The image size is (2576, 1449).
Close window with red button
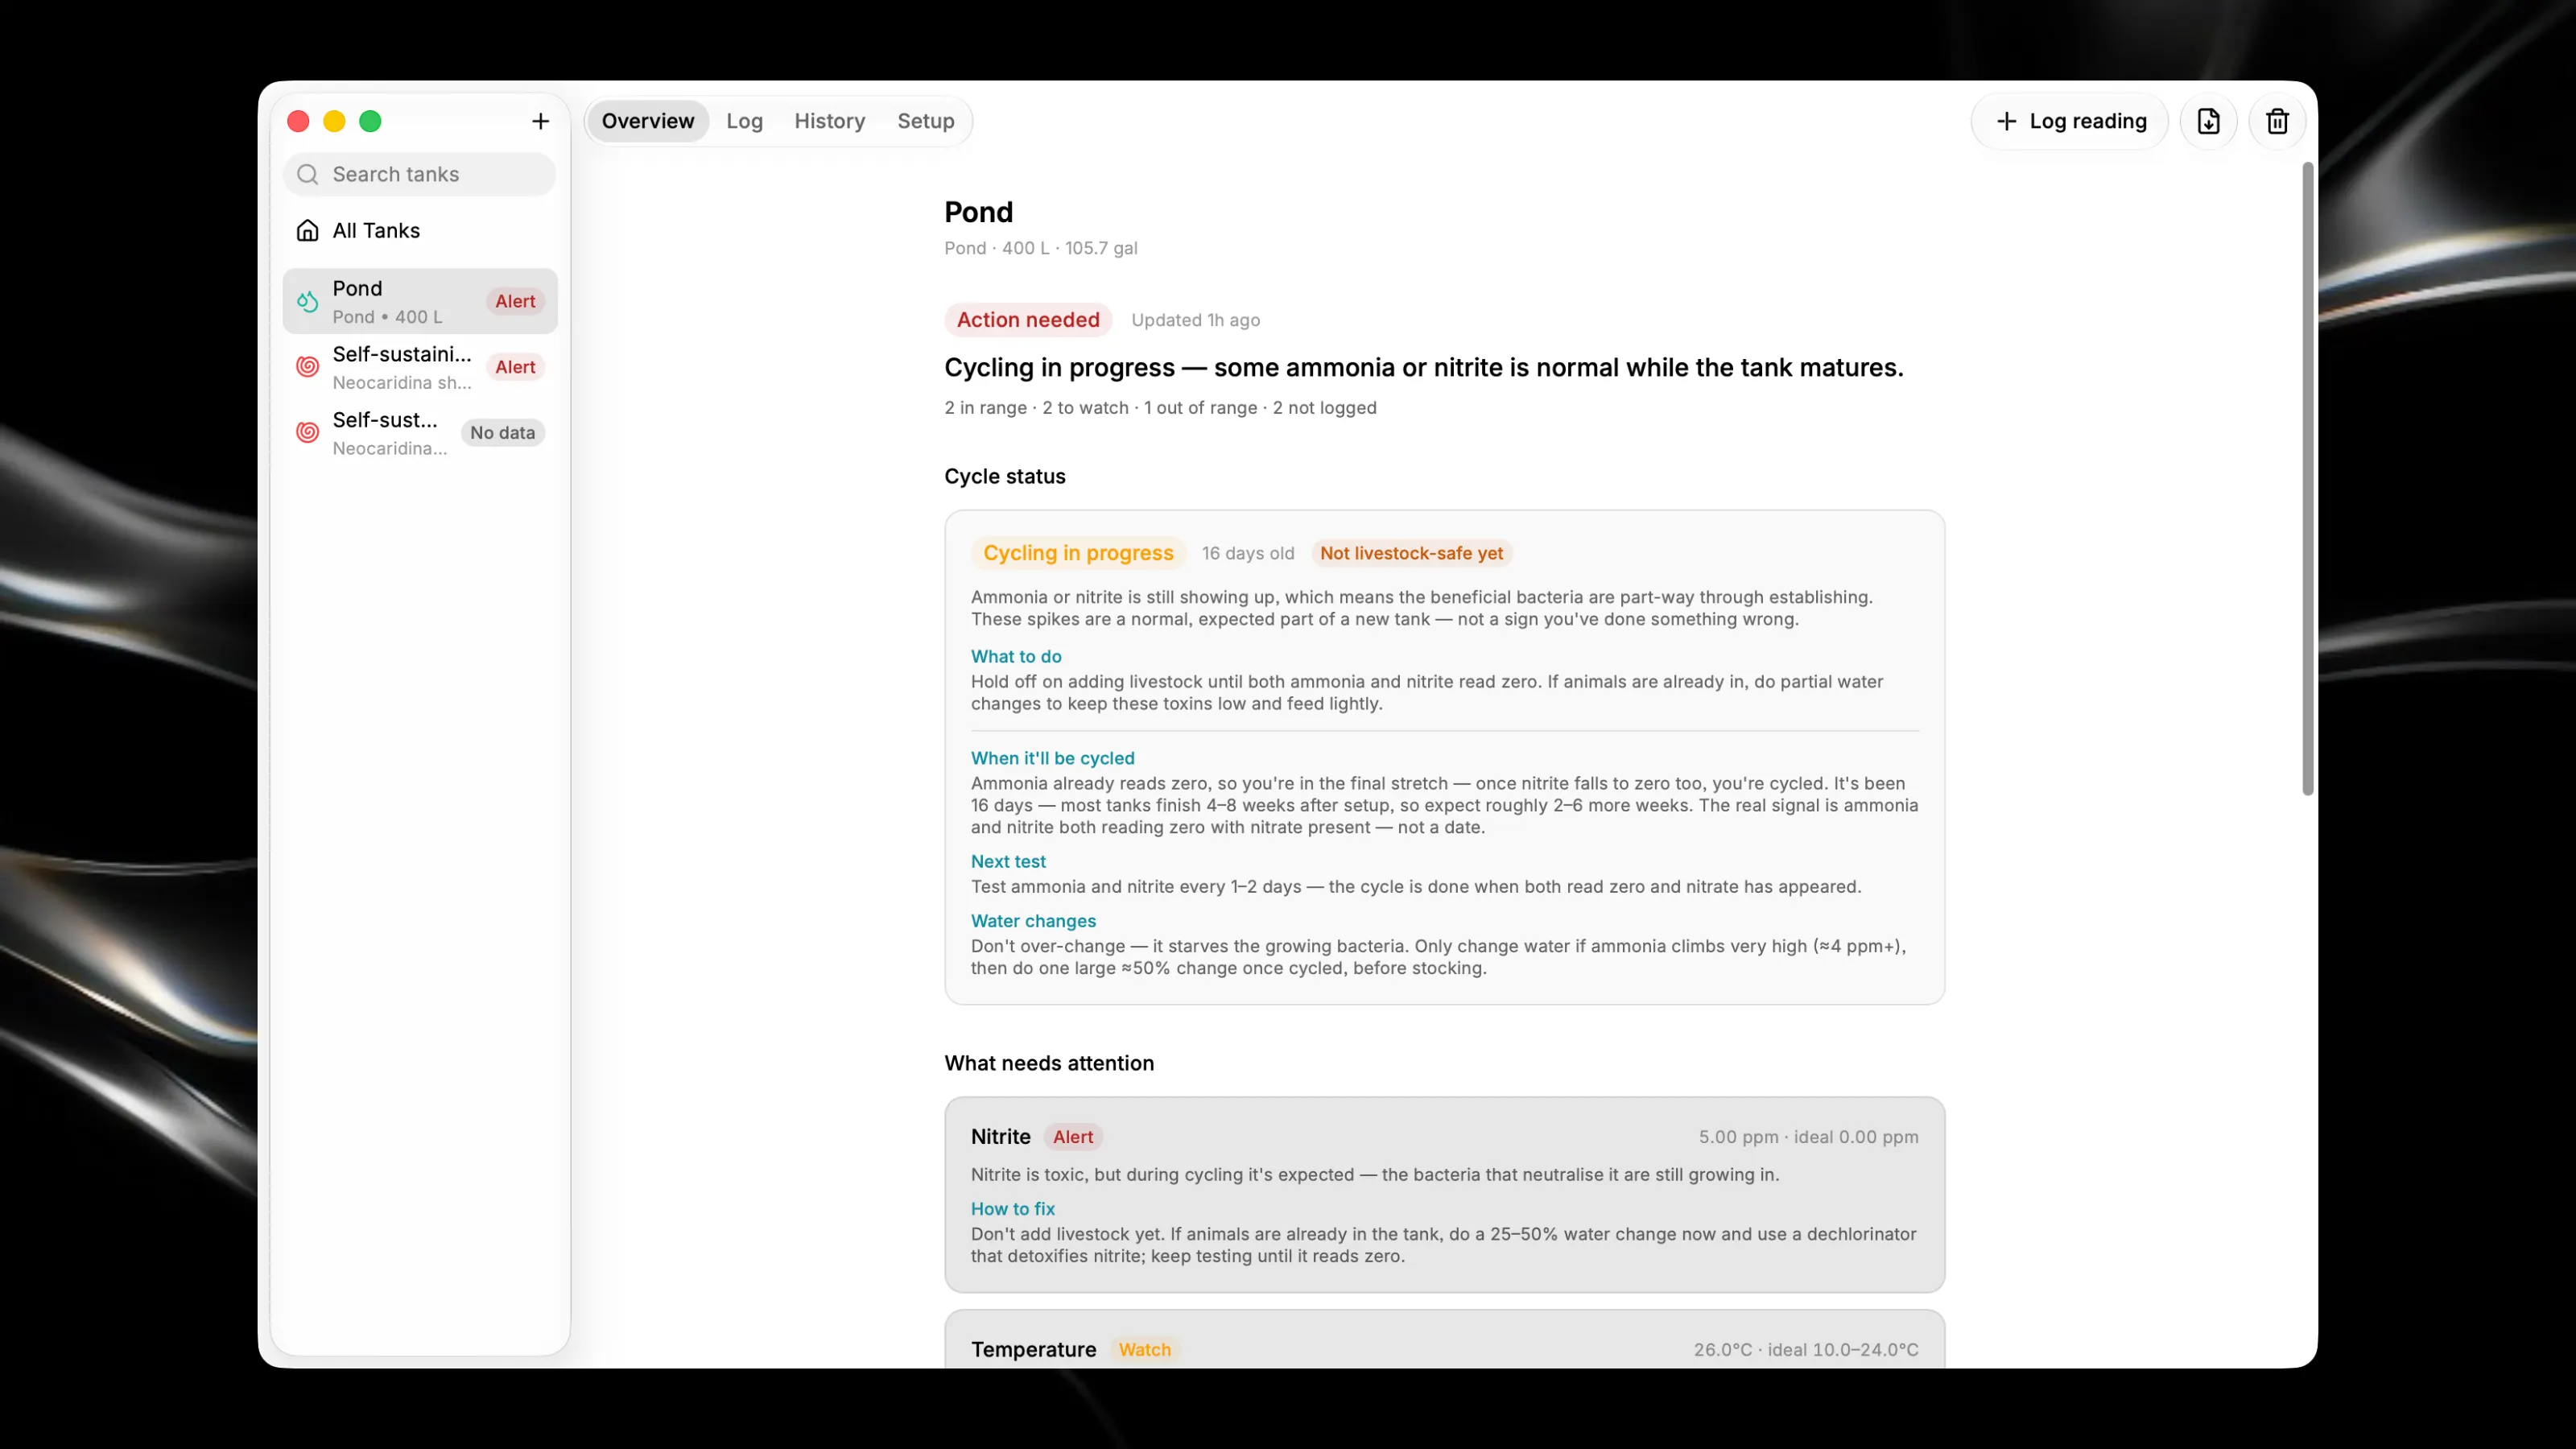point(298,121)
